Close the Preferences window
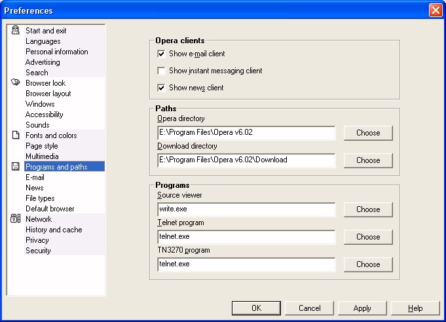The height and width of the screenshot is (322, 446). 436,10
